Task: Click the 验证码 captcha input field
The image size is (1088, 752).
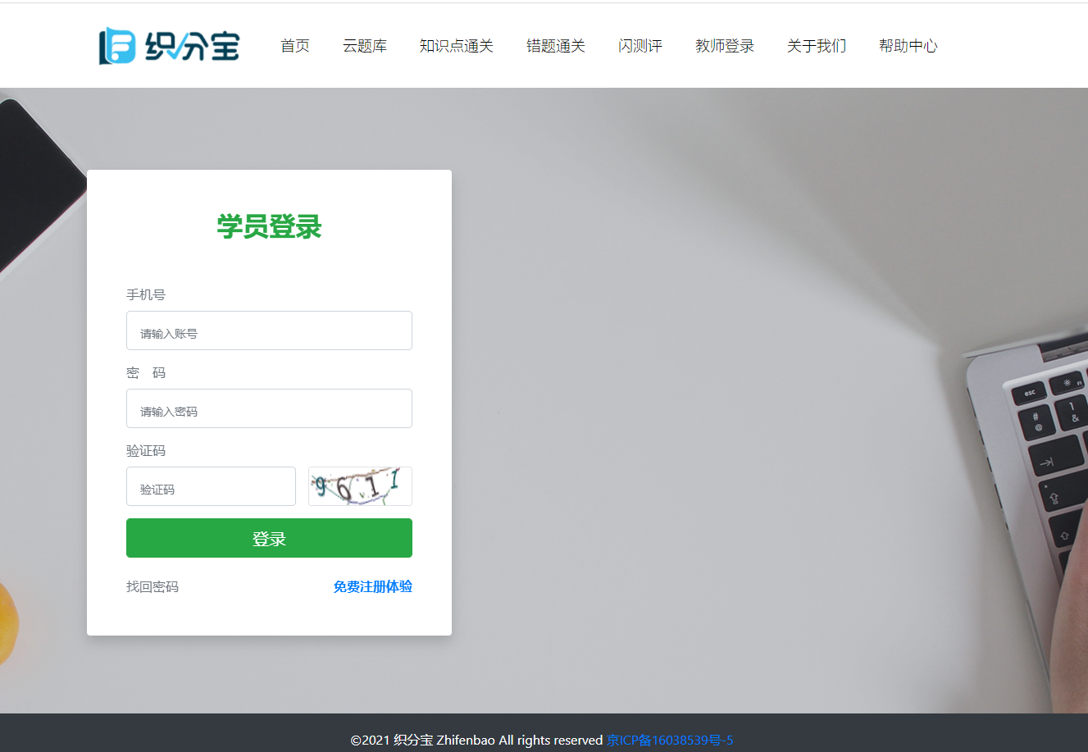Action: [x=211, y=486]
